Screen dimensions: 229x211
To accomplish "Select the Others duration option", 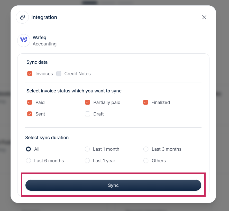I will coord(146,161).
